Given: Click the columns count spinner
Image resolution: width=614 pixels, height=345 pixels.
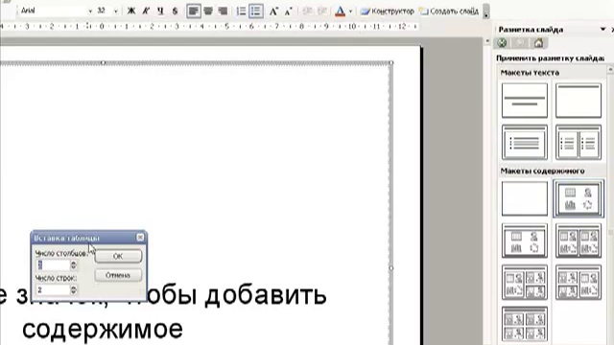Looking at the screenshot, I should coord(74,265).
